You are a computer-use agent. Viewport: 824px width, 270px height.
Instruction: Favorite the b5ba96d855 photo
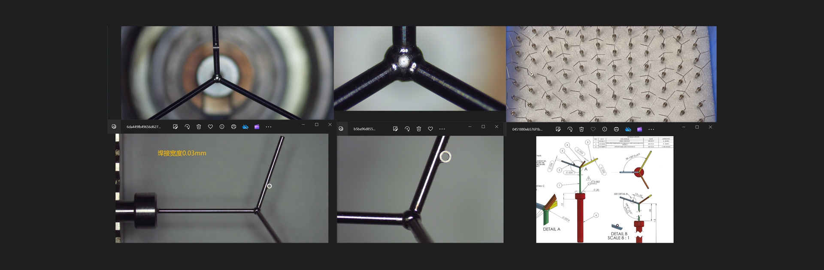coord(430,129)
